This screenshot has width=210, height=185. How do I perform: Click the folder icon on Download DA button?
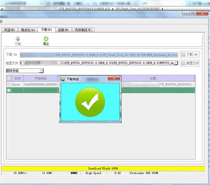tap(183, 55)
